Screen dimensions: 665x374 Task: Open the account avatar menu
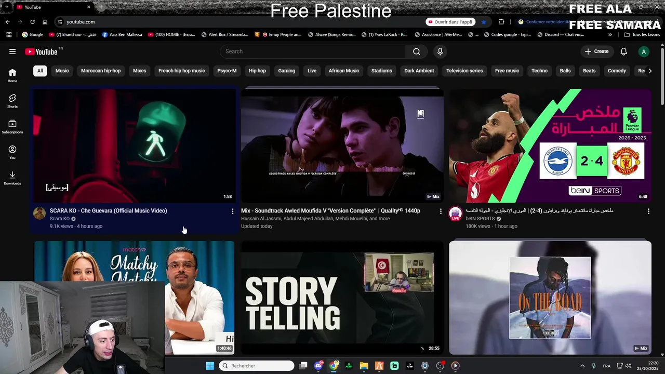pyautogui.click(x=644, y=51)
